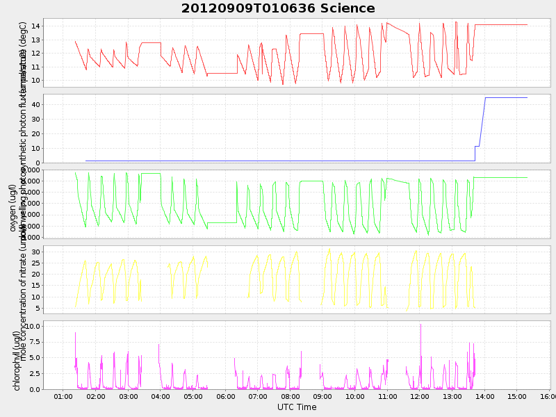Click the 02:00 time tick label
The width and height of the screenshot is (556, 417).
click(96, 396)
